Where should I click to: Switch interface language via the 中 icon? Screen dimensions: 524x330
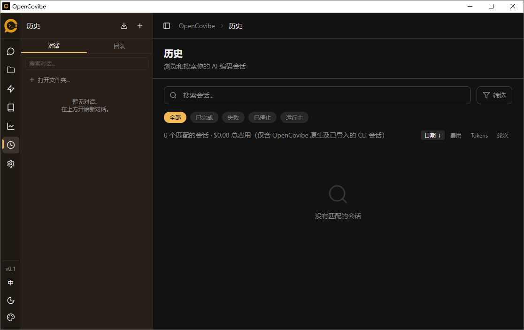pyautogui.click(x=10, y=283)
